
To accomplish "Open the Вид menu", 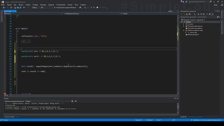I will [15, 5].
